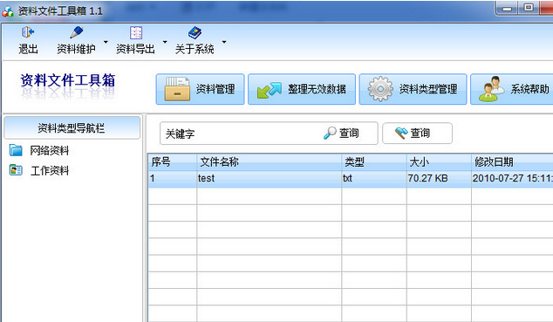The image size is (553, 322).
Task: Select the file name cell 'test'
Action: (x=269, y=179)
